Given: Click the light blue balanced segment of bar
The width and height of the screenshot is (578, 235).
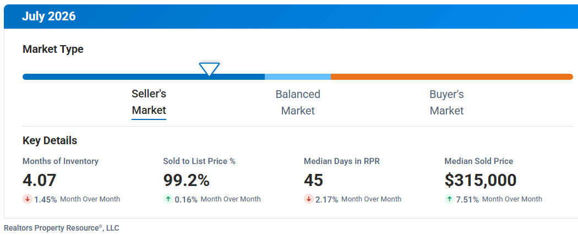Looking at the screenshot, I should click(x=298, y=76).
